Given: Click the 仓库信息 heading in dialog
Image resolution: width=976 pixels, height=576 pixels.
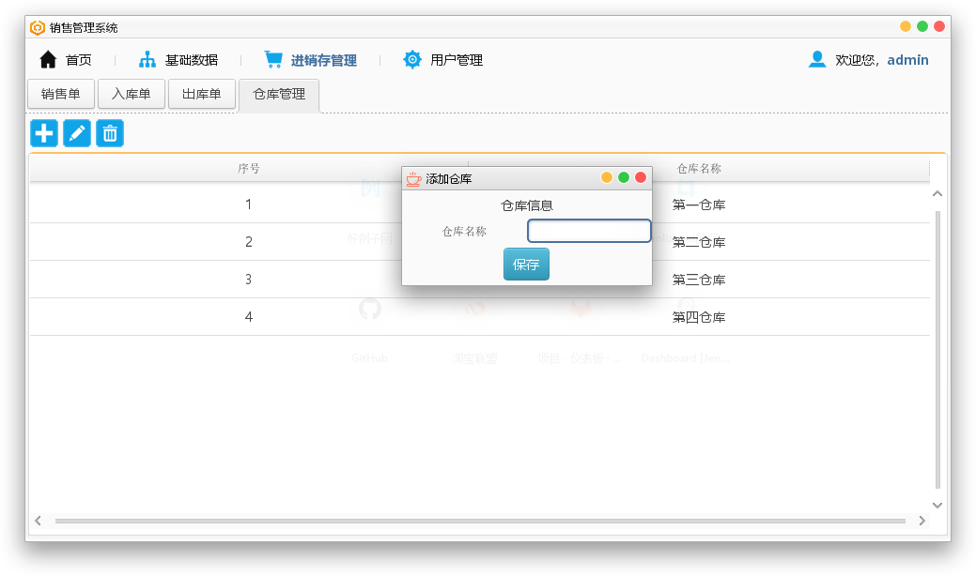Looking at the screenshot, I should tap(527, 205).
